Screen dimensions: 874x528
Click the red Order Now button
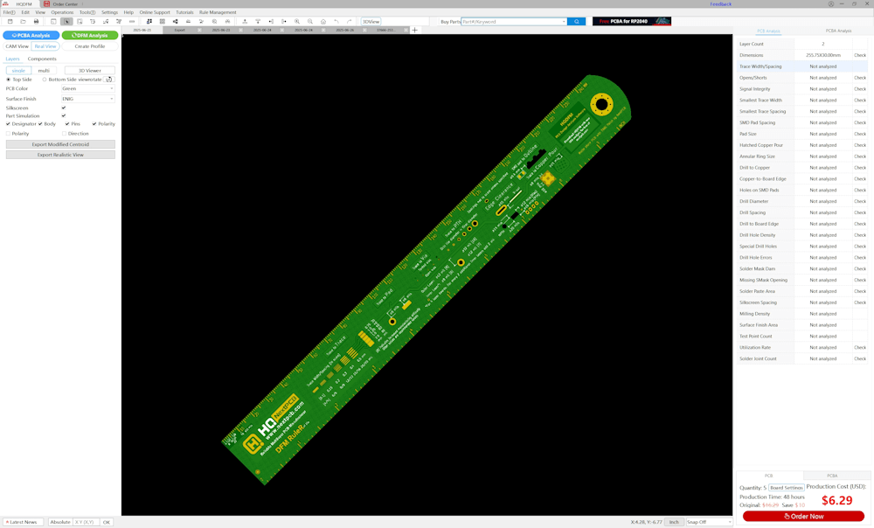tap(803, 517)
